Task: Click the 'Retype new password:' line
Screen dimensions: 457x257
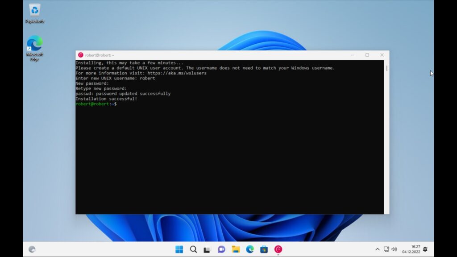Action: tap(101, 89)
